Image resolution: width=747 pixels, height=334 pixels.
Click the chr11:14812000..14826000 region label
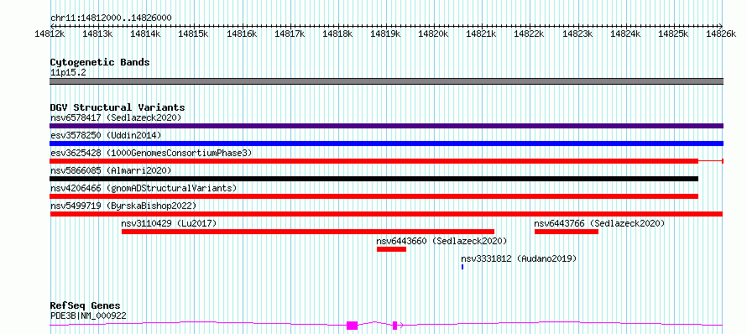pyautogui.click(x=111, y=18)
